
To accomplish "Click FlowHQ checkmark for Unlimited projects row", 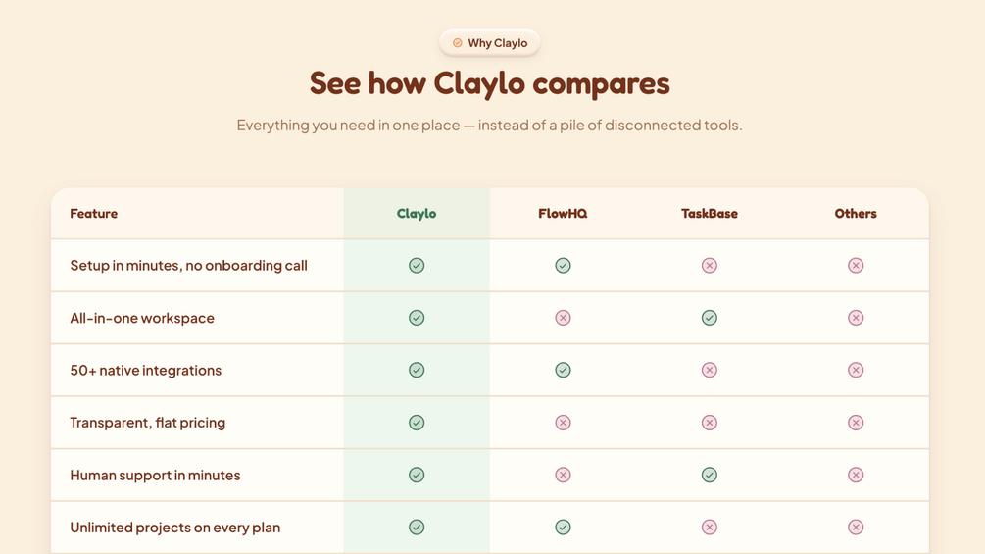I will click(x=563, y=527).
